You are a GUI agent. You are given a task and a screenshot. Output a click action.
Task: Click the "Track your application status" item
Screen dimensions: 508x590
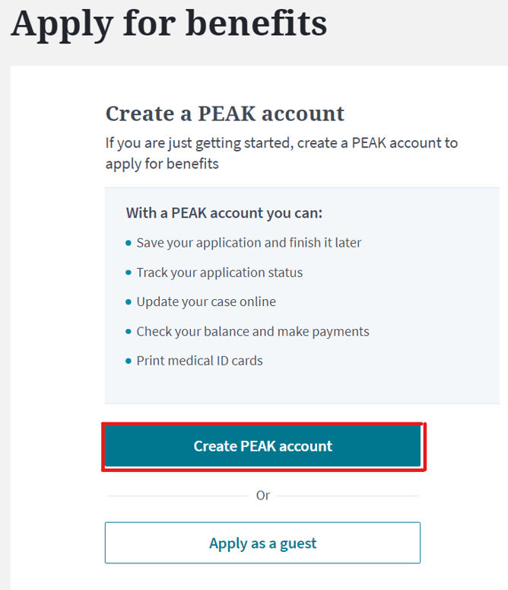[219, 273]
